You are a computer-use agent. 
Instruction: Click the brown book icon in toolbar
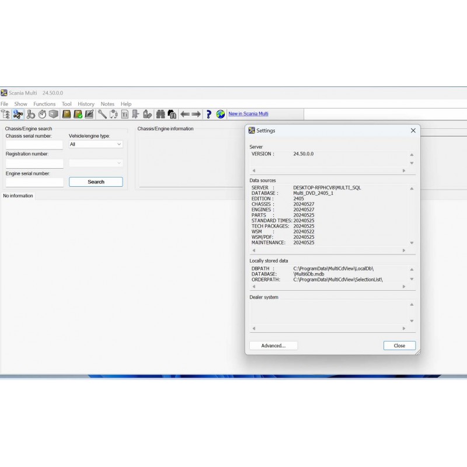coord(67,114)
